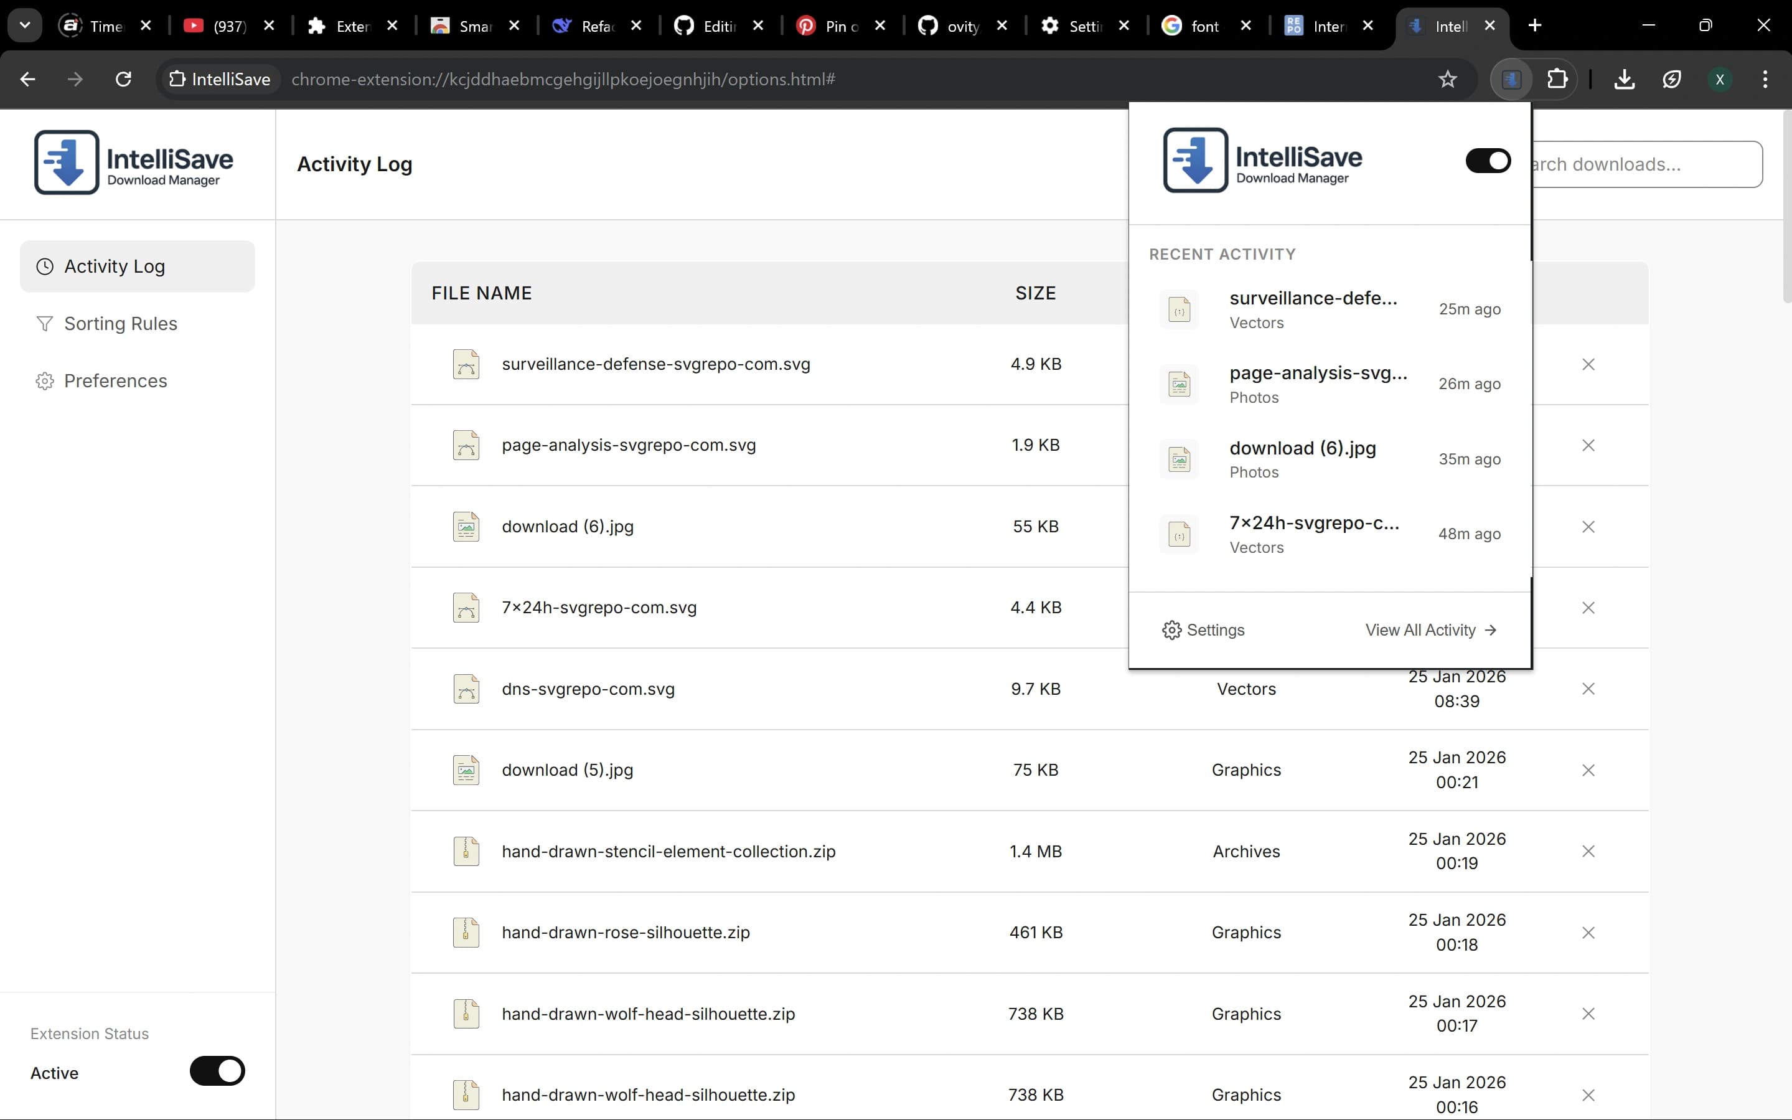Remove hand-drawn-rose-silhouette.zip entry
1792x1120 pixels.
pos(1588,933)
